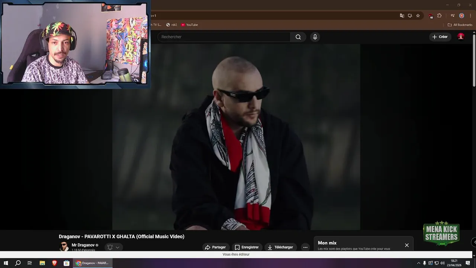The image size is (476, 268).
Task: Click the Mr Draganov channel avatar
Action: (x=64, y=246)
